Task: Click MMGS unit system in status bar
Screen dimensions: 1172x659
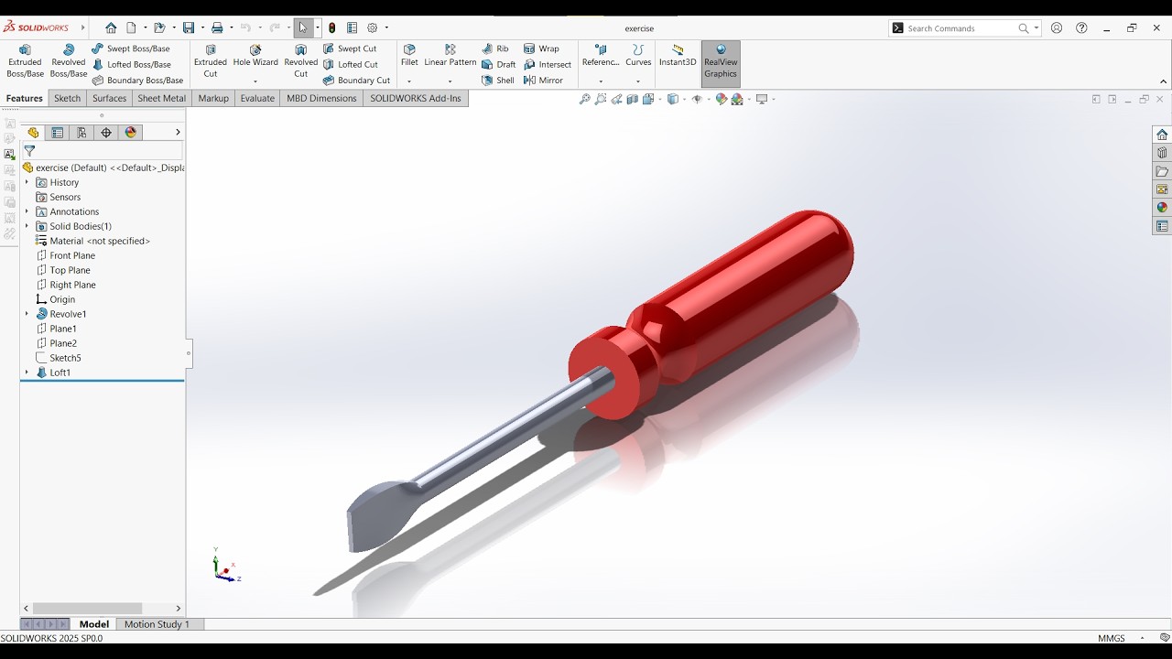Action: click(x=1112, y=638)
